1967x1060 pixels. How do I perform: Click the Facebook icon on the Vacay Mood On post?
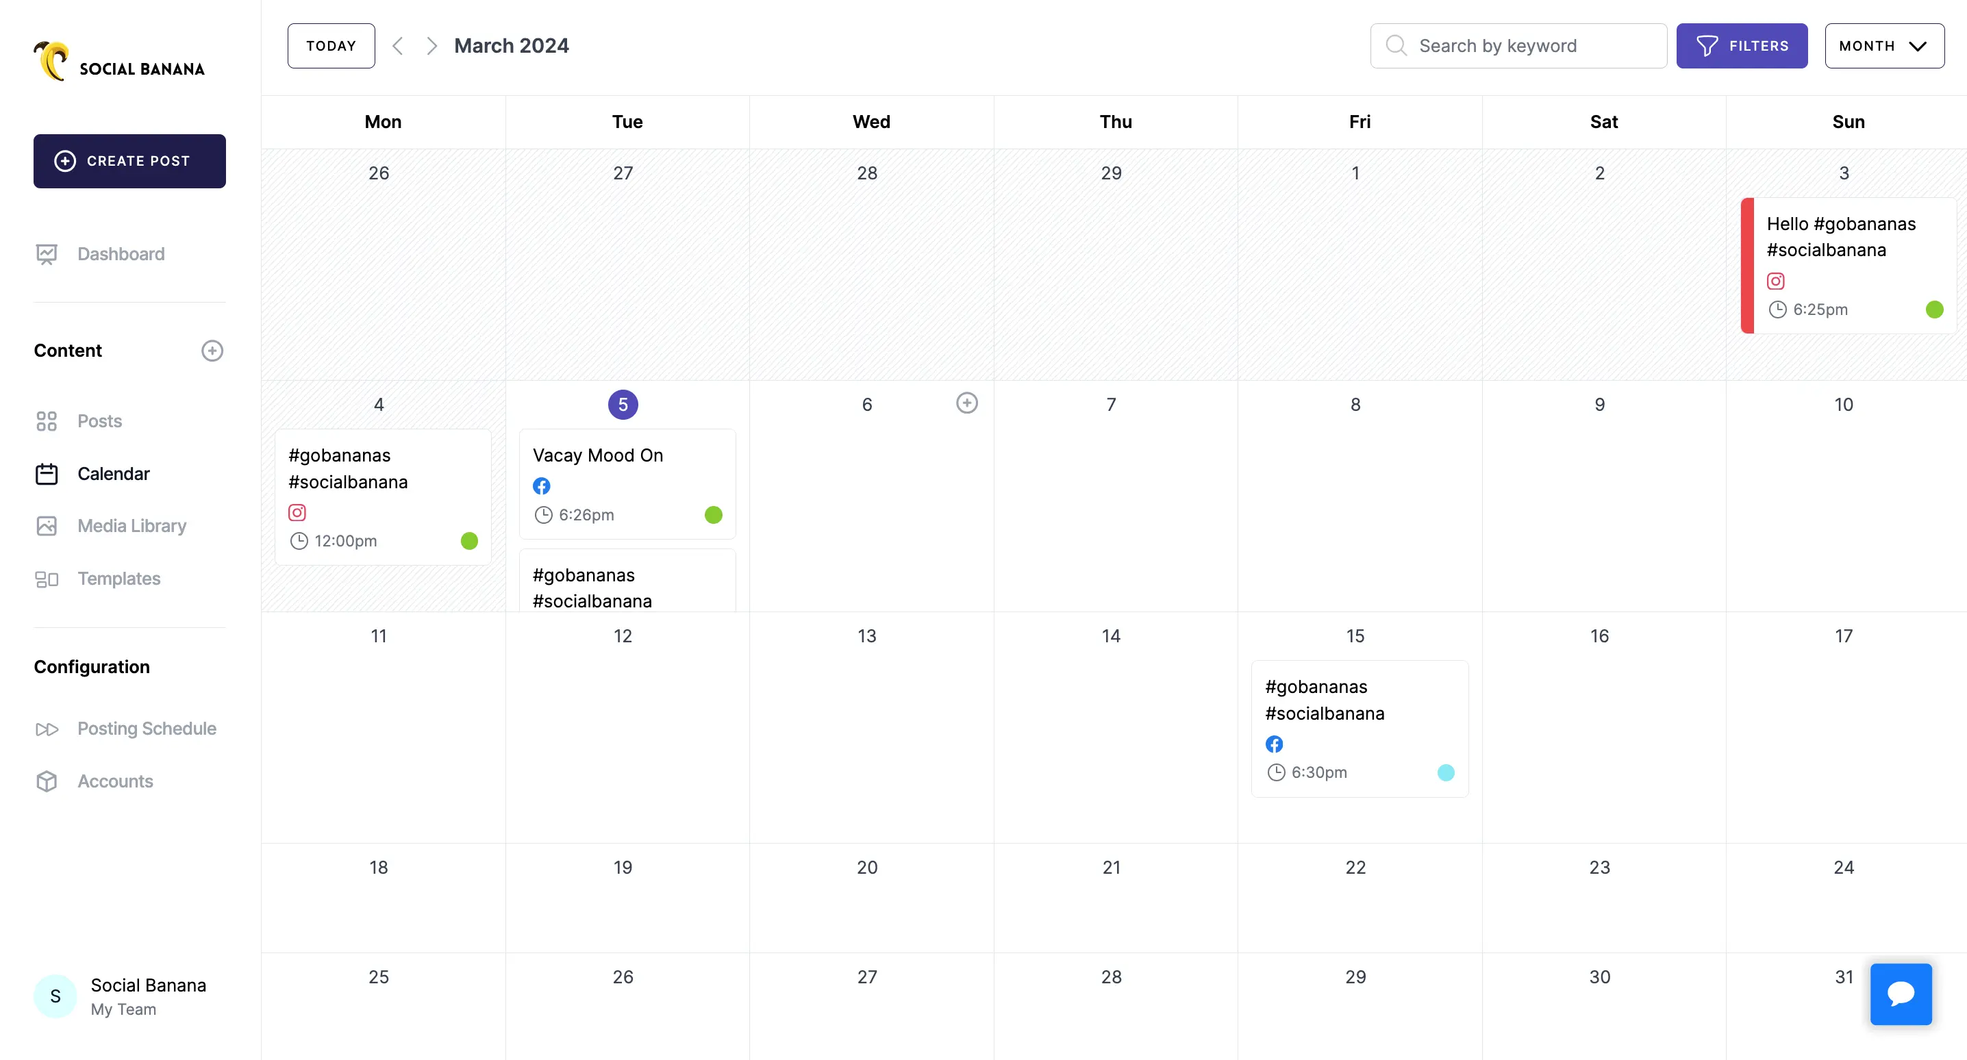pyautogui.click(x=541, y=485)
